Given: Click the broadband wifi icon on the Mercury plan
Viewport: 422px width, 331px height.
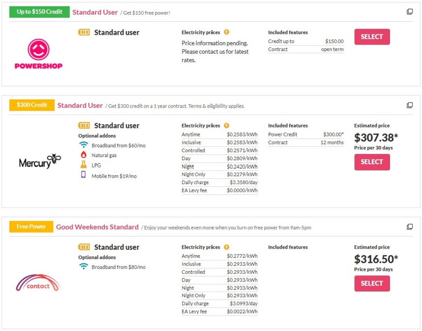Looking at the screenshot, I should [x=83, y=144].
